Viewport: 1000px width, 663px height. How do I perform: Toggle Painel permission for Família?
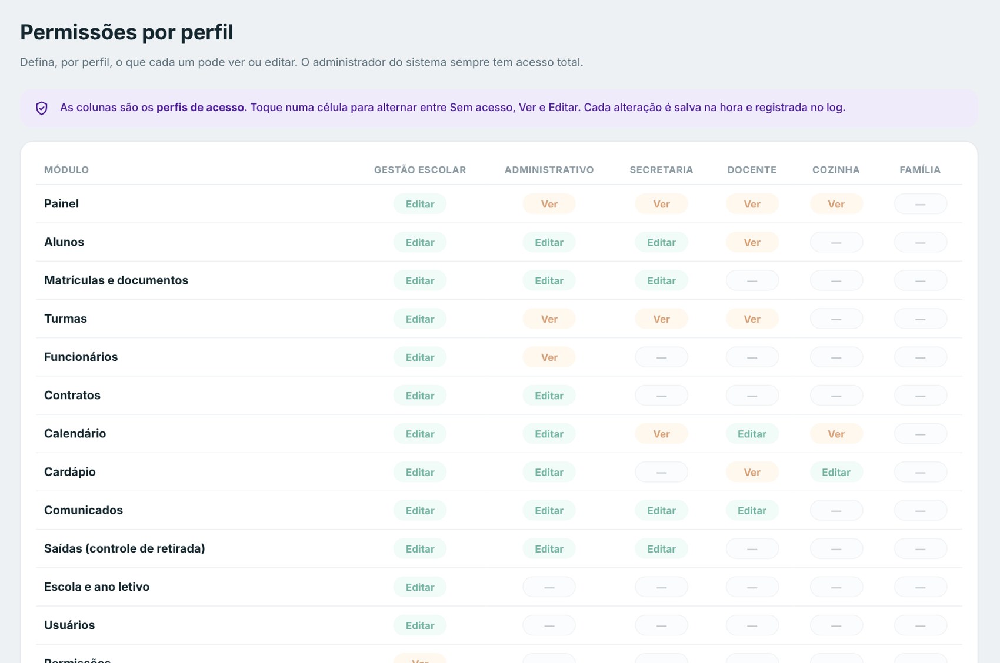click(921, 204)
